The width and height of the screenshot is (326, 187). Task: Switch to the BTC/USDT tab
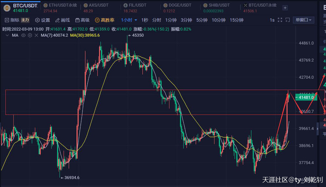[x=21, y=8]
